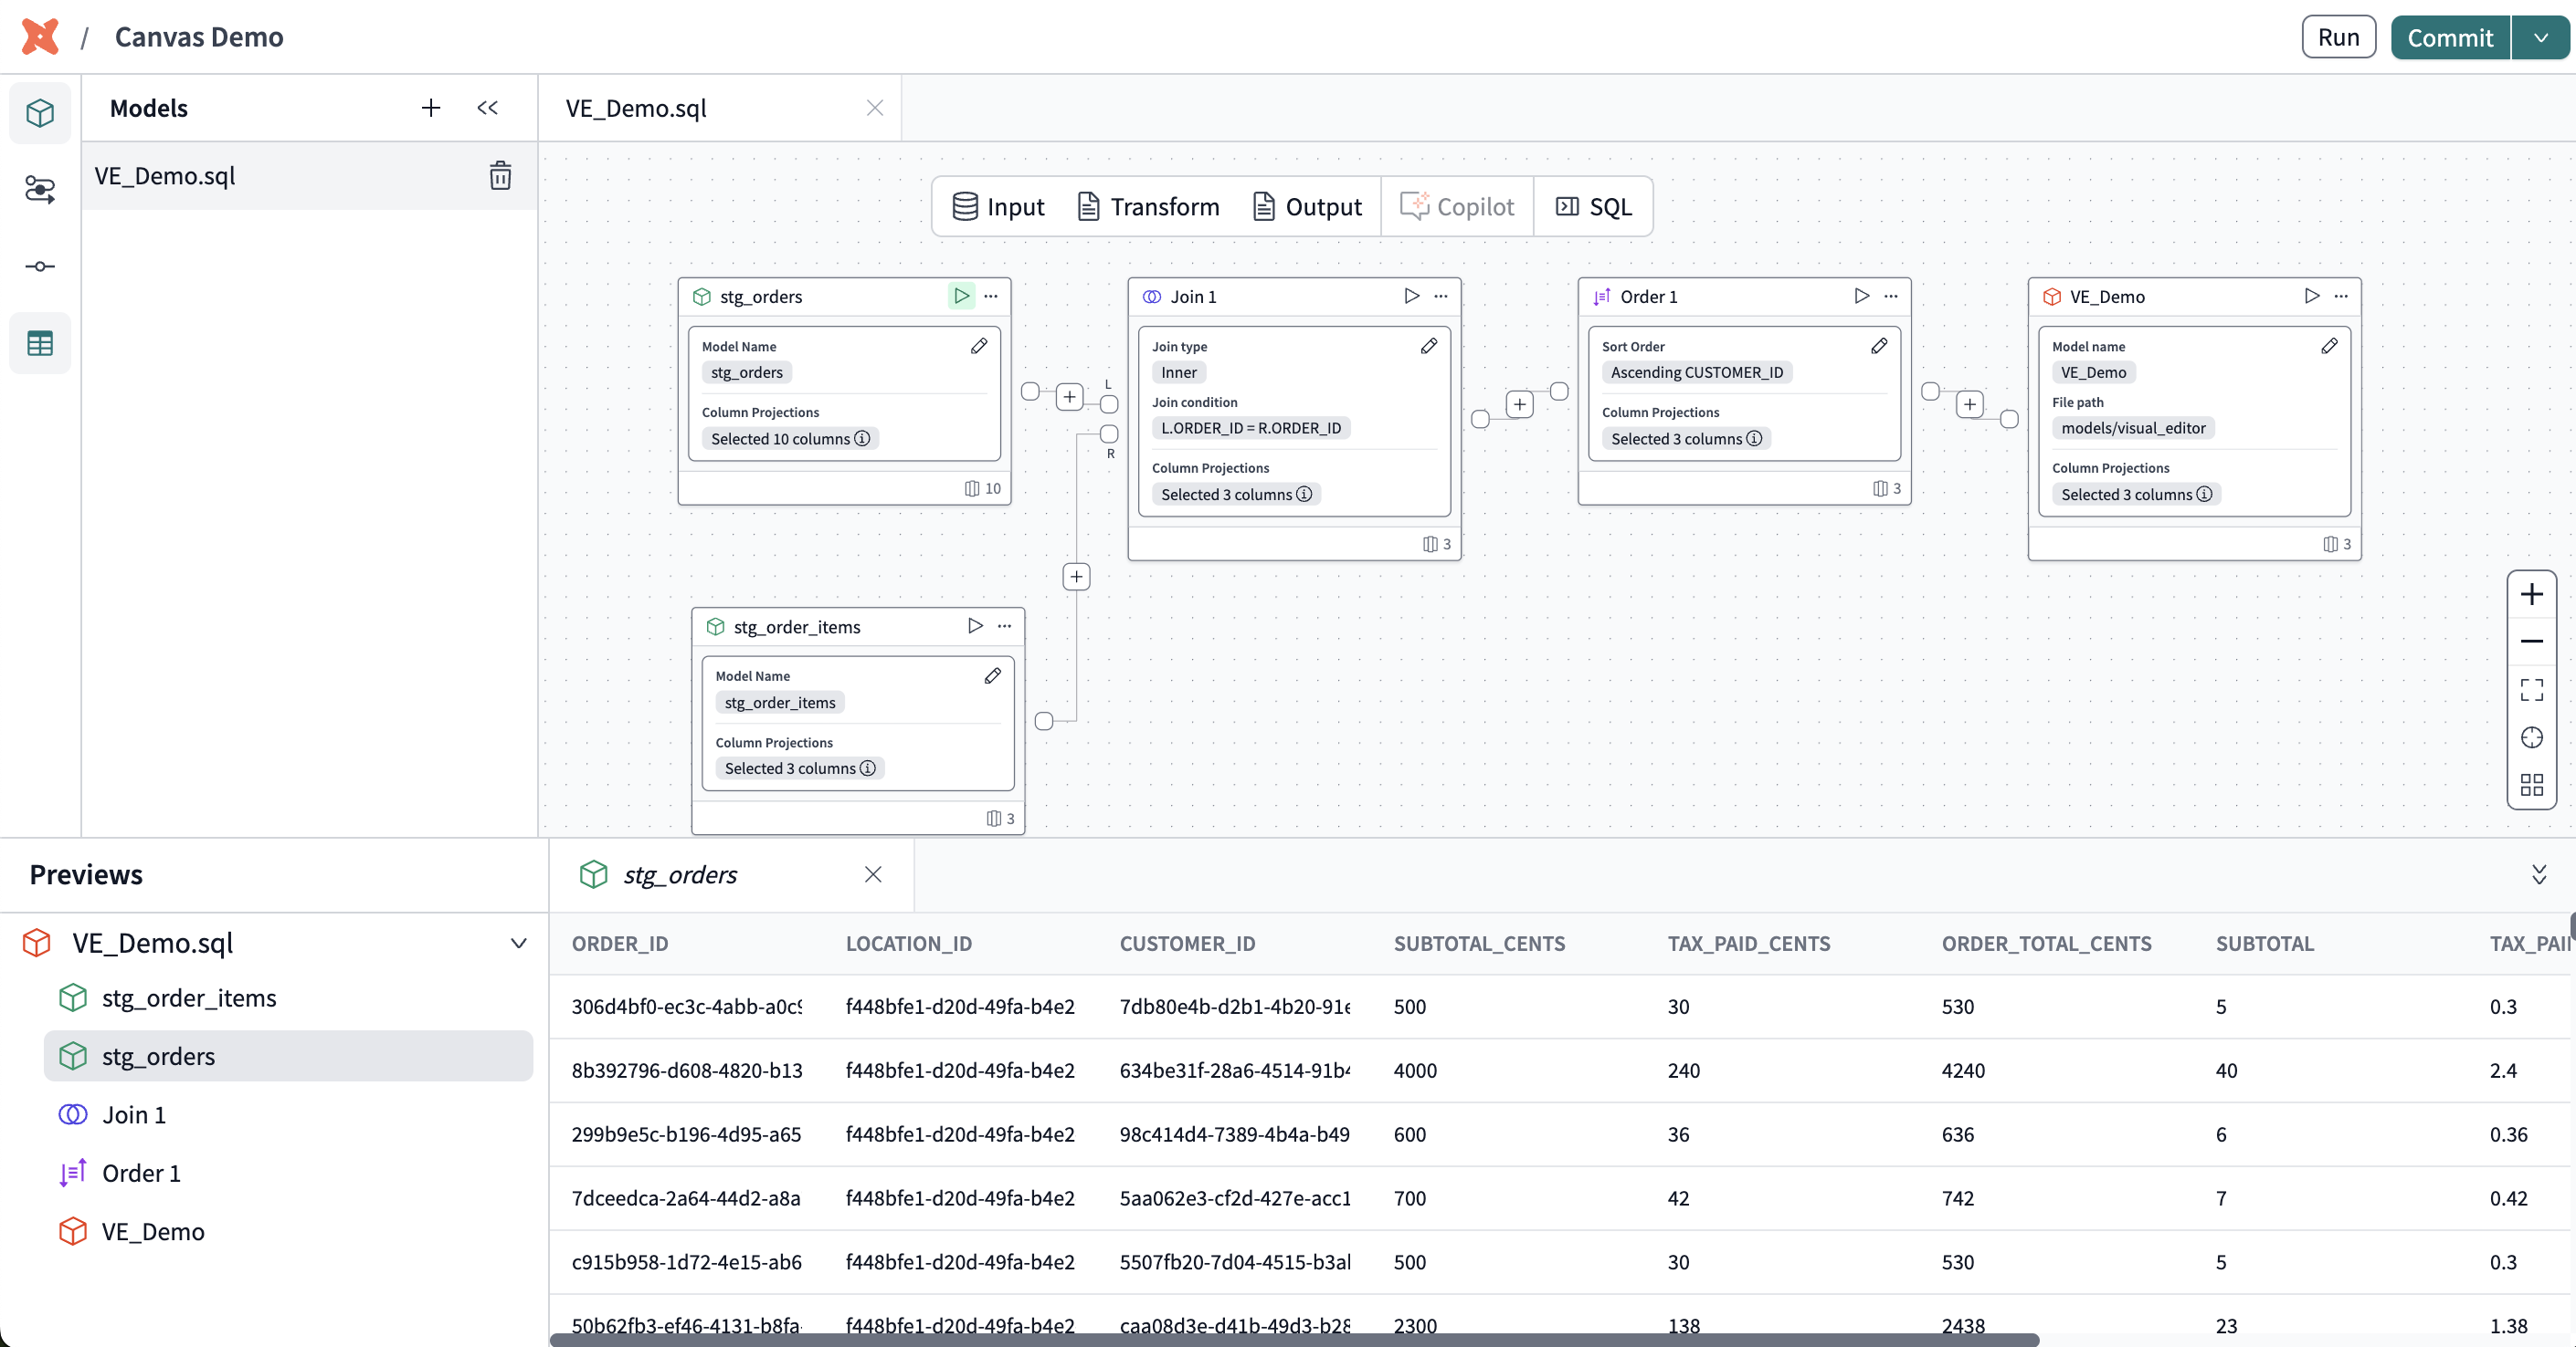The height and width of the screenshot is (1347, 2576).
Task: Open the Models cube icon in sidebar
Action: pos(39,112)
